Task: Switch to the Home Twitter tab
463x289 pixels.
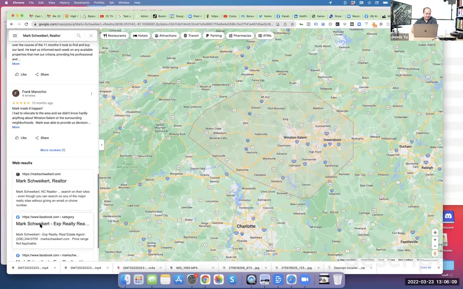Action: 265,16
